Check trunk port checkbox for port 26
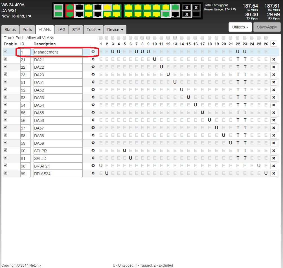 pos(266,38)
